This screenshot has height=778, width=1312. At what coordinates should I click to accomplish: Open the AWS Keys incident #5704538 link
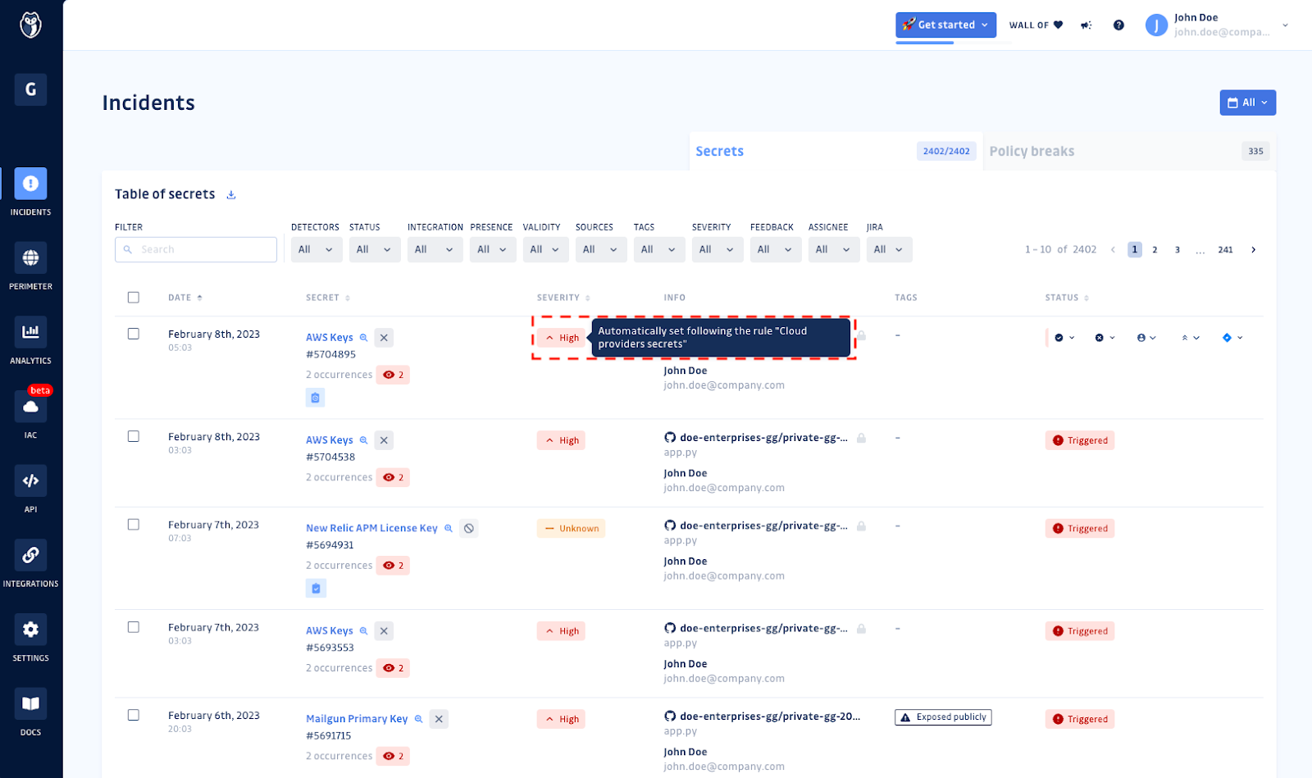[x=330, y=440]
